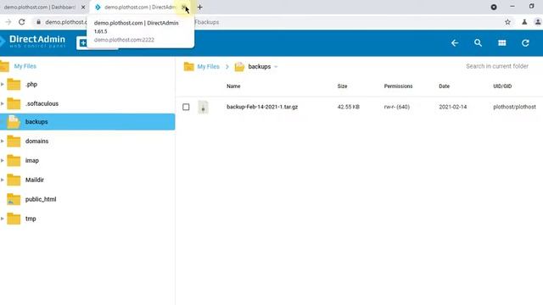This screenshot has width=543, height=305.
Task: Expand the tmp folder arrow
Action: click(3, 219)
